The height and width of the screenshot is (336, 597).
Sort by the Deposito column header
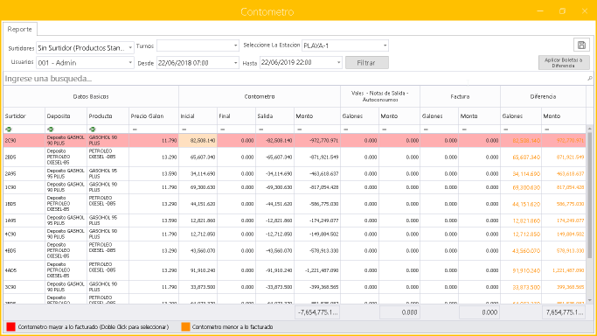[66, 116]
